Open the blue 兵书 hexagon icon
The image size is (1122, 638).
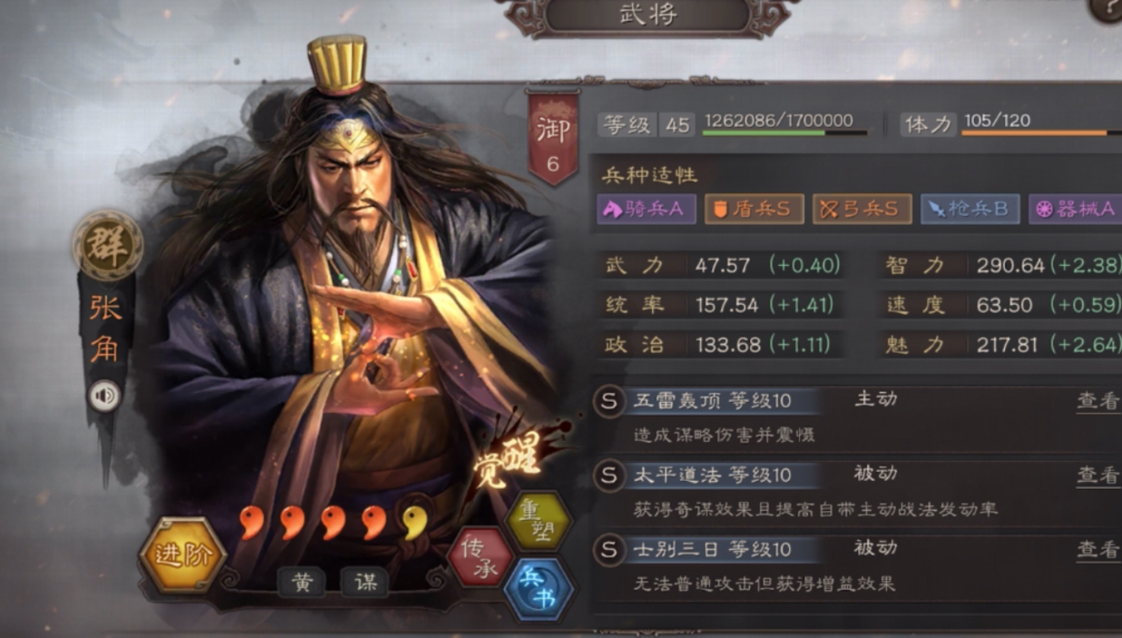point(538,590)
